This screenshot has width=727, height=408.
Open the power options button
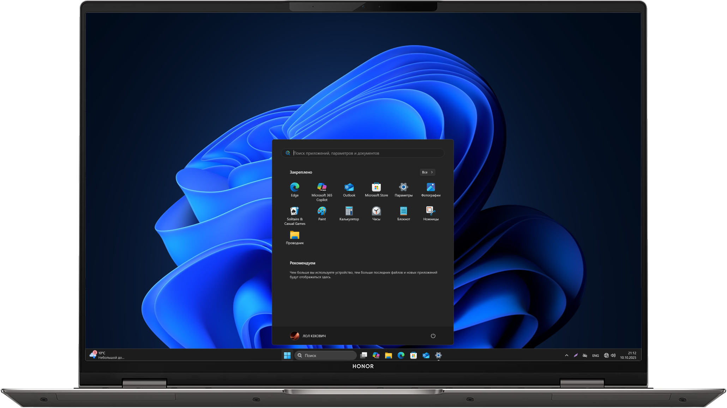tap(433, 336)
